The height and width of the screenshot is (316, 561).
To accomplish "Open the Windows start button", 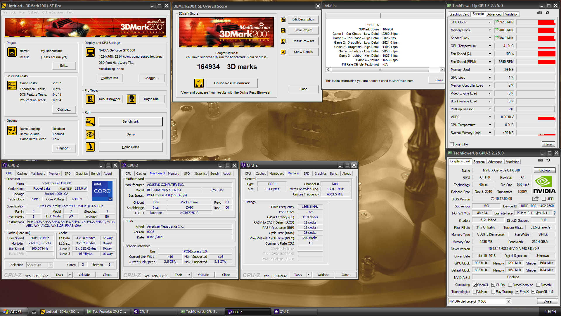I will pos(14,312).
